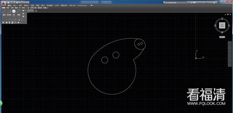
Task: Open the Help dropdown arrow
Action: coord(216,3)
